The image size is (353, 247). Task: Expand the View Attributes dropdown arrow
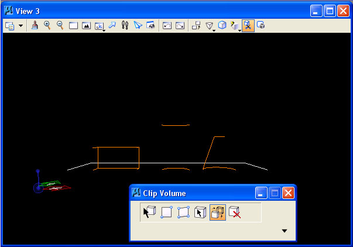[x=20, y=26]
